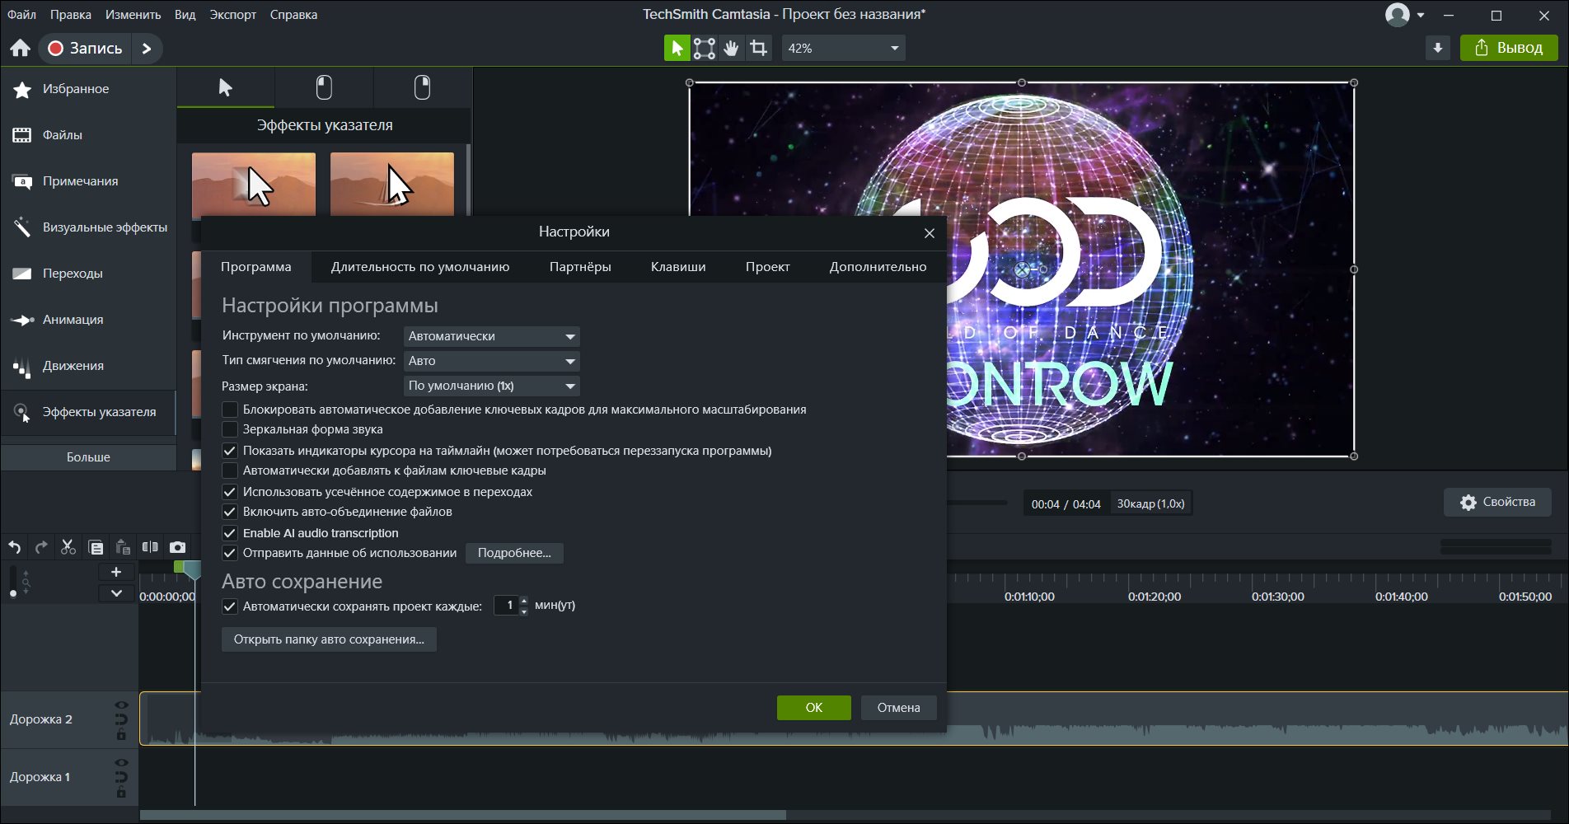This screenshot has width=1569, height=824.
Task: Increase autosave minutes spinner up
Action: pyautogui.click(x=524, y=601)
